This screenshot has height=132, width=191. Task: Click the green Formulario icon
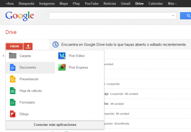(x=13, y=102)
